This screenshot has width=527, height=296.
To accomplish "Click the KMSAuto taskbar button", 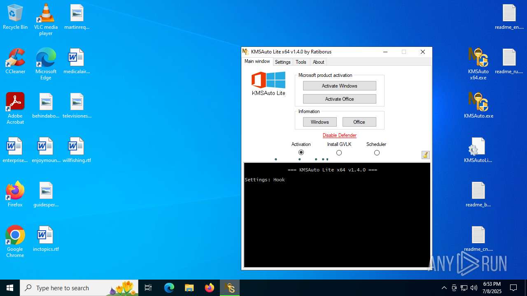I will click(229, 288).
